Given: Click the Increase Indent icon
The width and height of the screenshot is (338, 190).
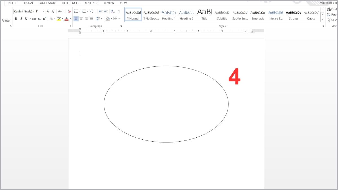Looking at the screenshot, I should pyautogui.click(x=106, y=12).
